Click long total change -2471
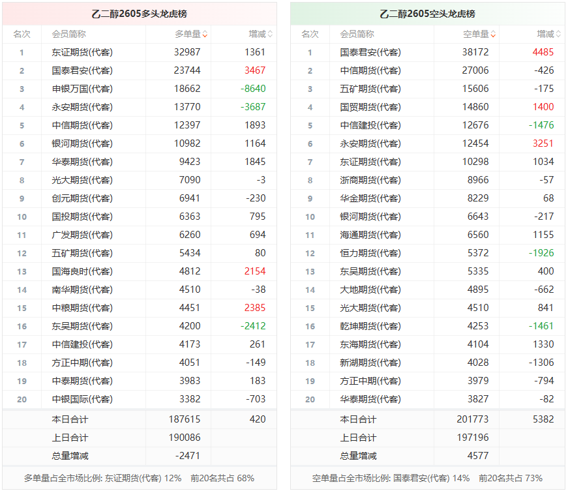 (188, 456)
